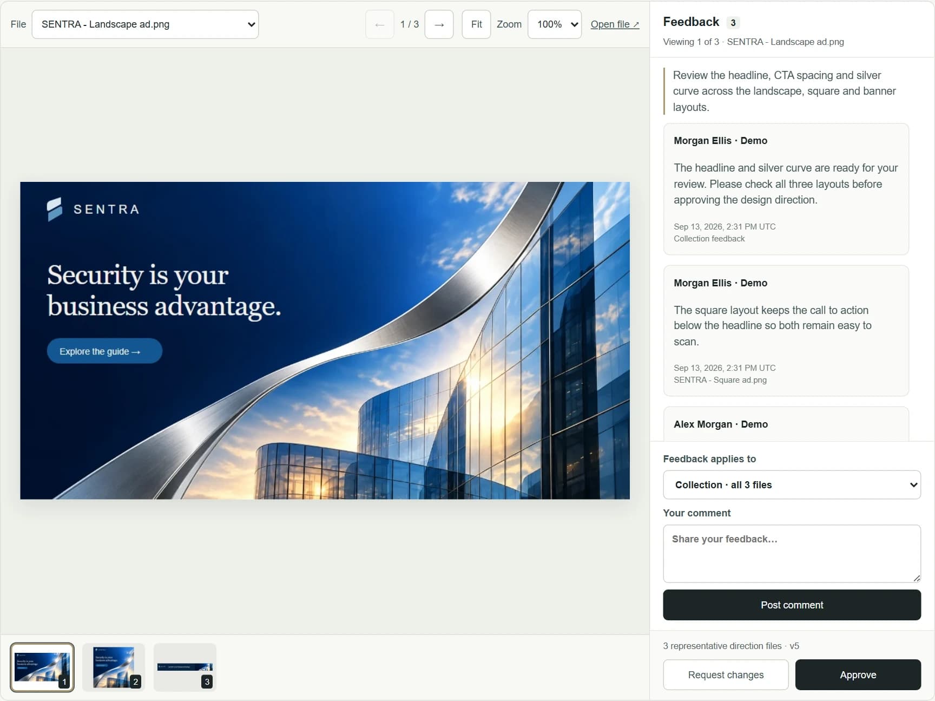The height and width of the screenshot is (701, 935).
Task: Open the File selector dropdown
Action: (x=145, y=24)
